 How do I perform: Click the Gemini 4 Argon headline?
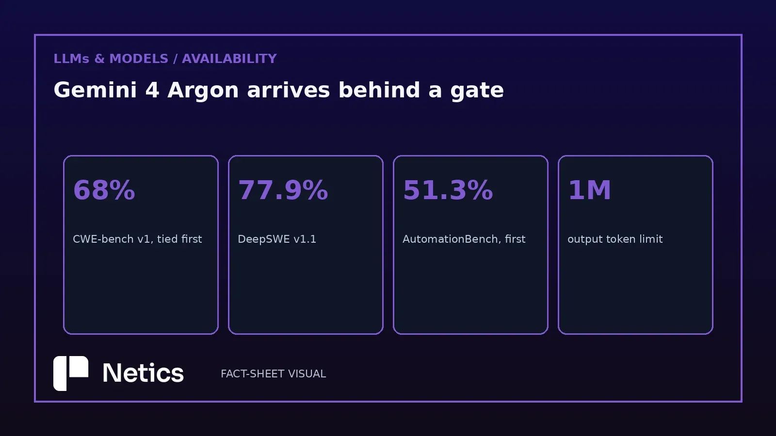(x=278, y=90)
